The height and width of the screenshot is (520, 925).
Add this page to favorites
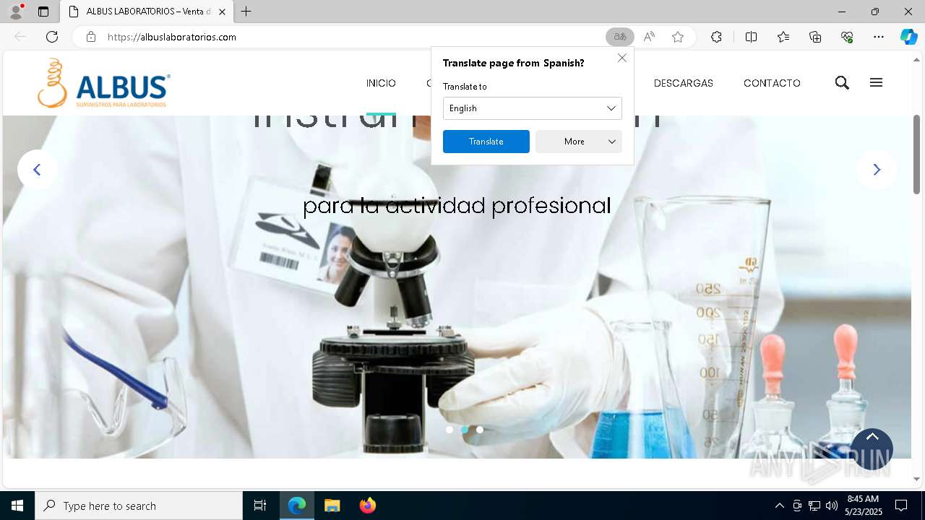678,37
